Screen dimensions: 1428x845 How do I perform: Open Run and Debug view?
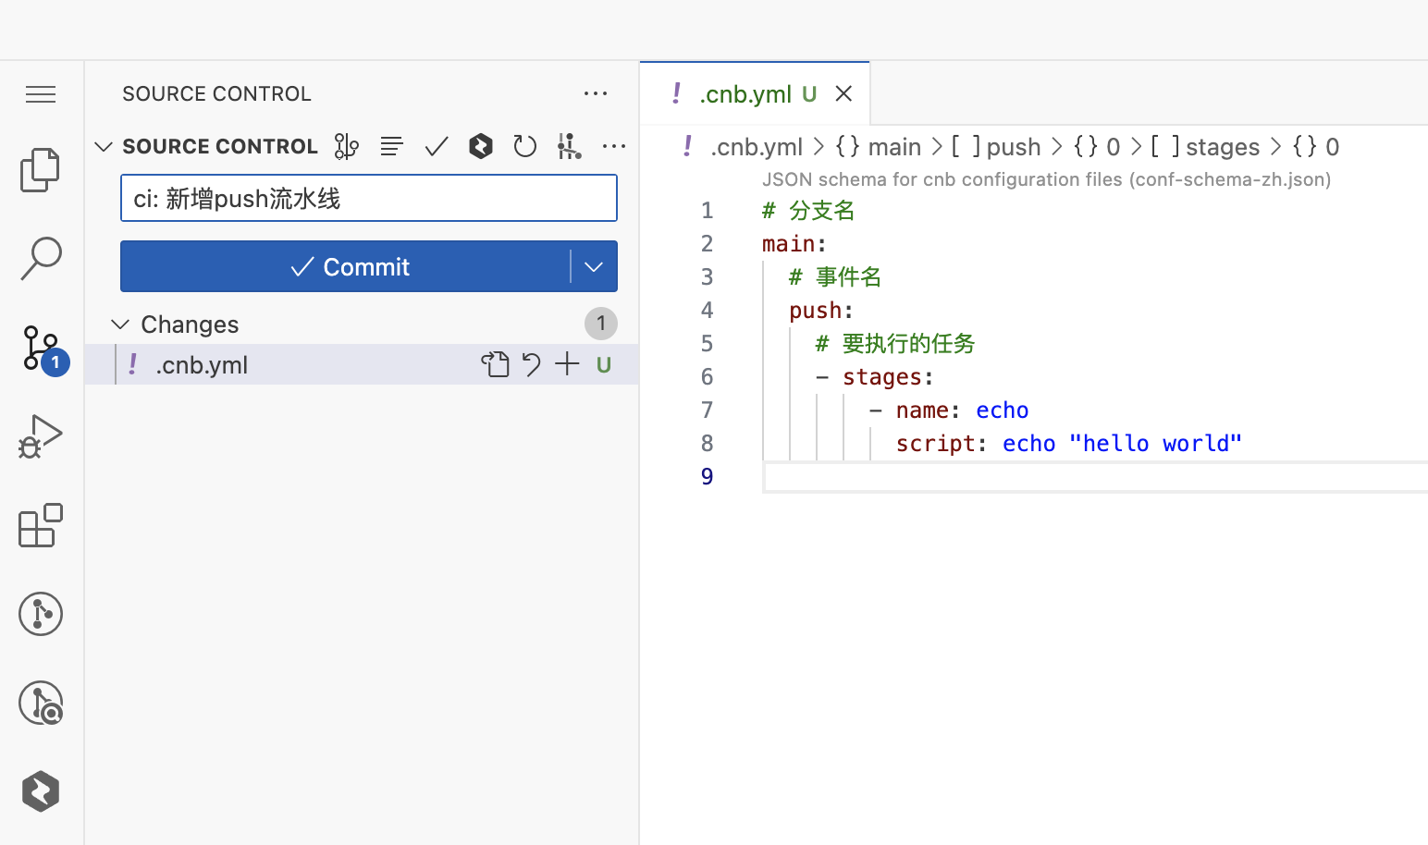[x=40, y=436]
